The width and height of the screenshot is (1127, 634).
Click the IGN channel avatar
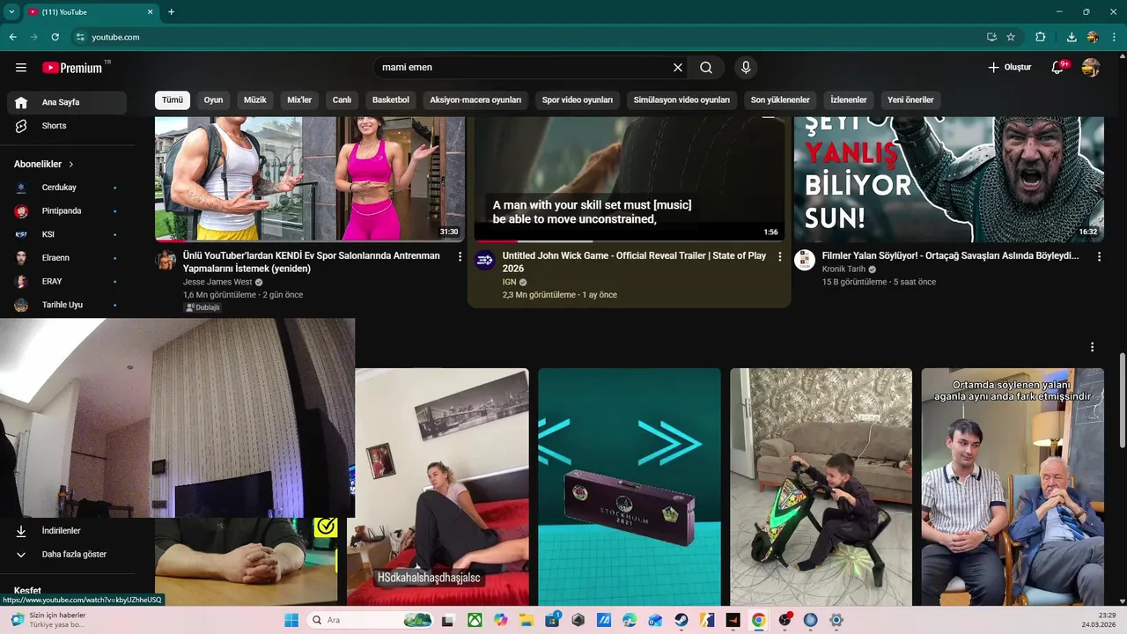tap(485, 260)
